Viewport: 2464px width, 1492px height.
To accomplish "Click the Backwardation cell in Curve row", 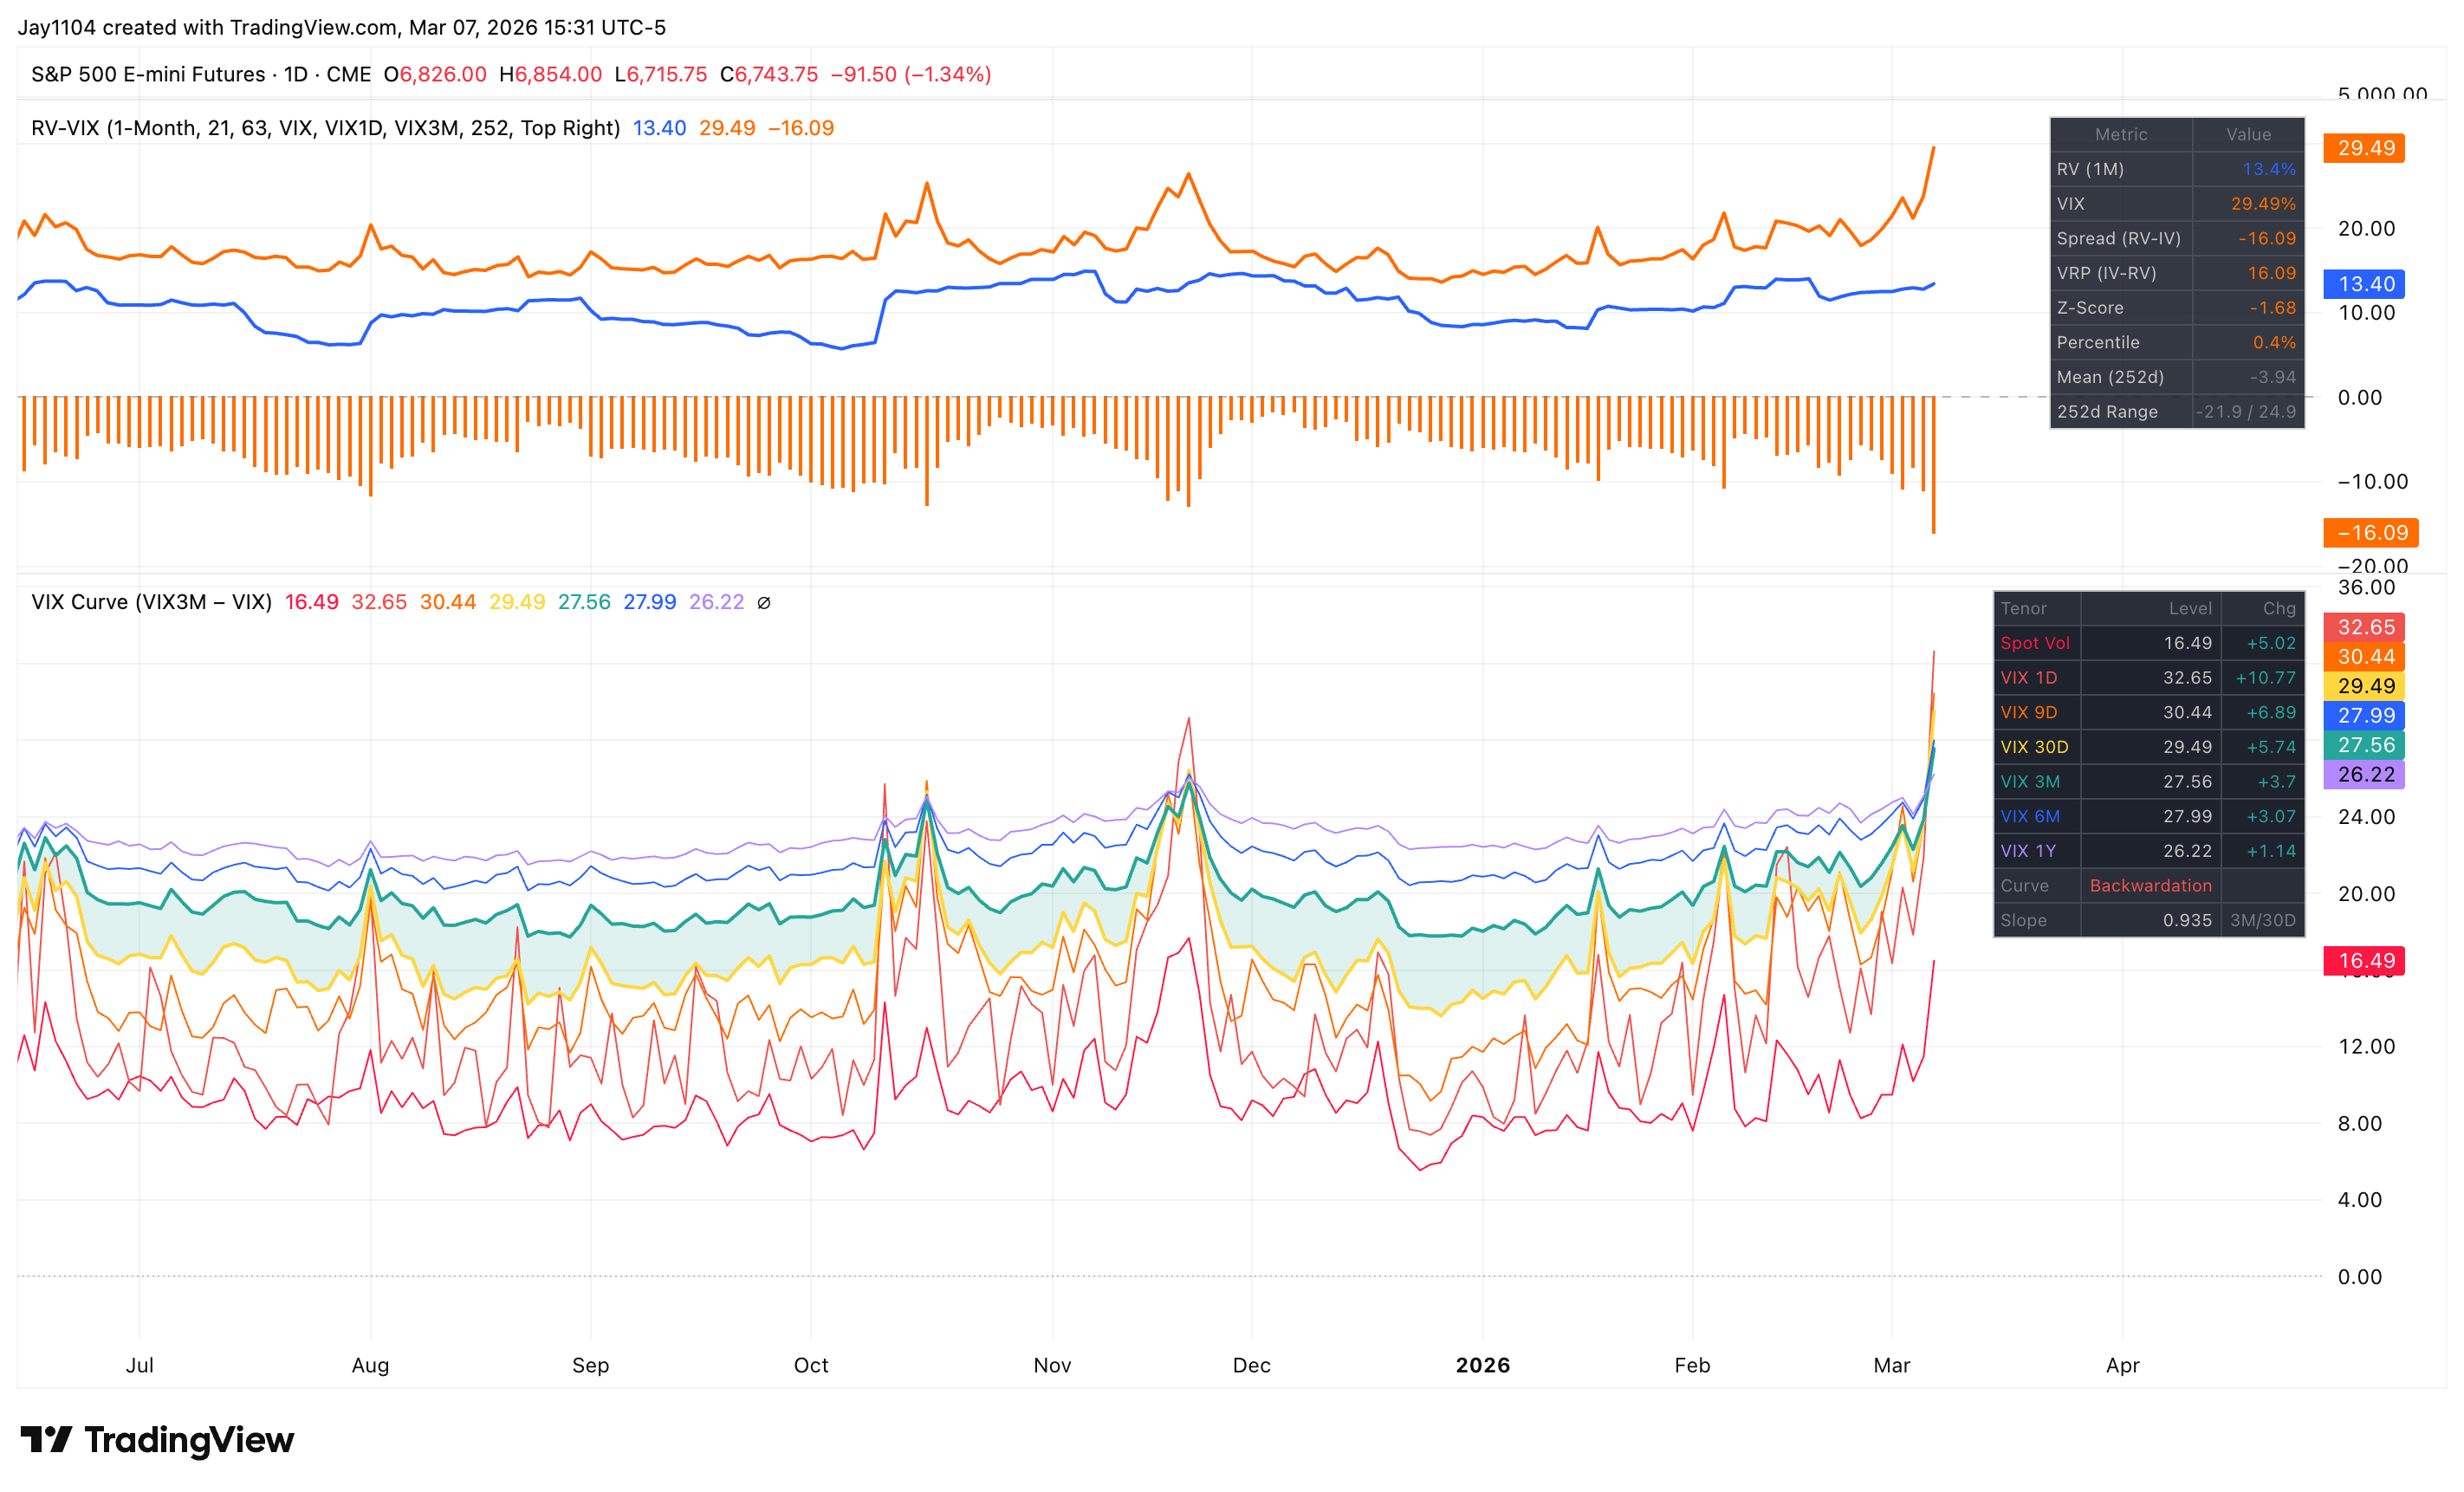I will [2150, 886].
